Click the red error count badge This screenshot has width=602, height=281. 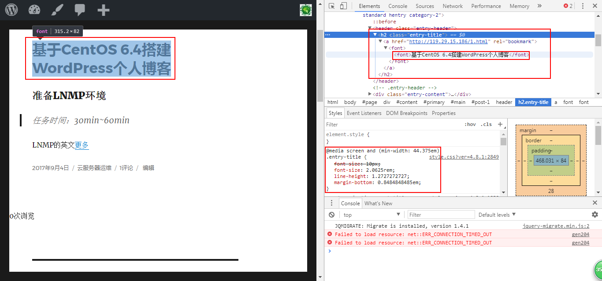click(x=568, y=6)
